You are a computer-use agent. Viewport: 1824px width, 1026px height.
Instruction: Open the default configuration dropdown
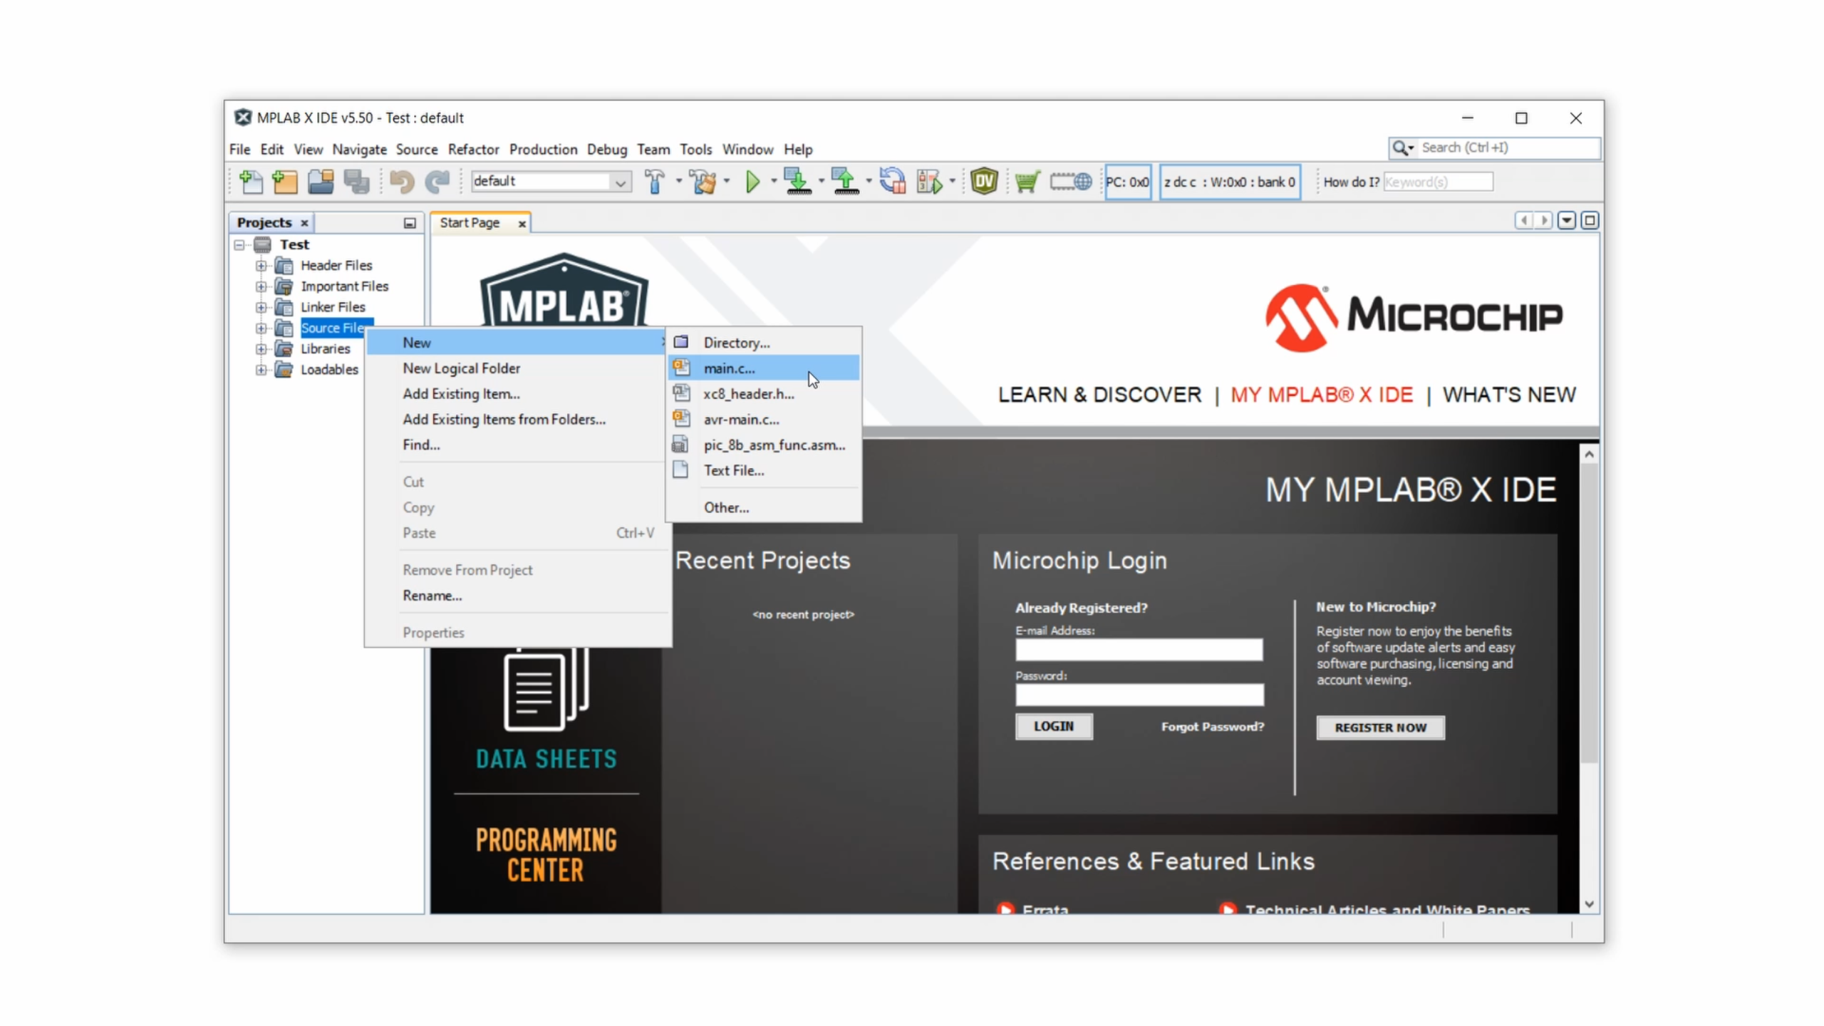pos(621,182)
